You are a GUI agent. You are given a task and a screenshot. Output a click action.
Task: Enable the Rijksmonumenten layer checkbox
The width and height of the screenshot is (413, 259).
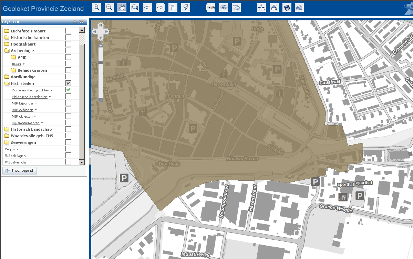coord(68,123)
